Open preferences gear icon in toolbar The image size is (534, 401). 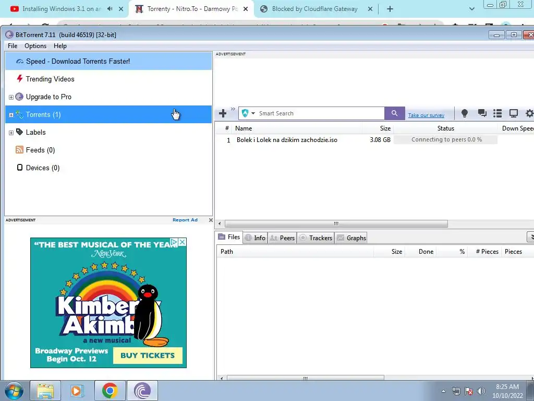pyautogui.click(x=530, y=113)
